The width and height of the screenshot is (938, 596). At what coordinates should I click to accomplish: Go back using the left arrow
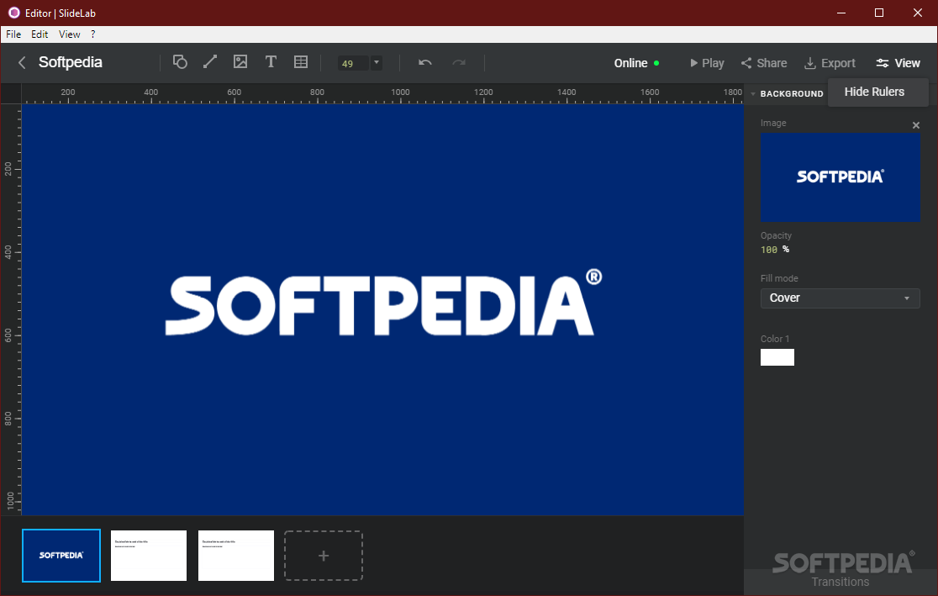(x=22, y=63)
